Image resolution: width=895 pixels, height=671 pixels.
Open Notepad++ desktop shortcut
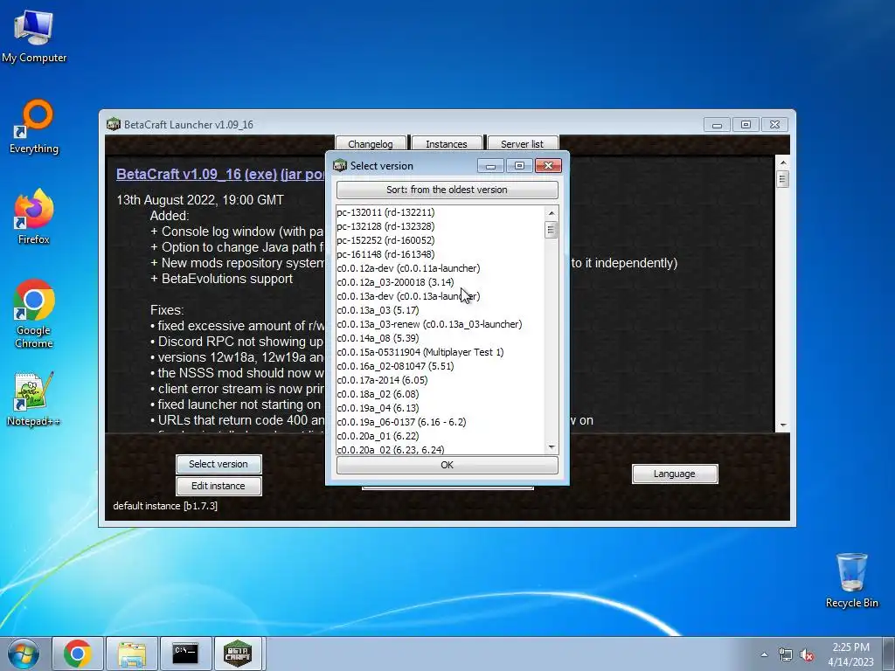point(34,399)
